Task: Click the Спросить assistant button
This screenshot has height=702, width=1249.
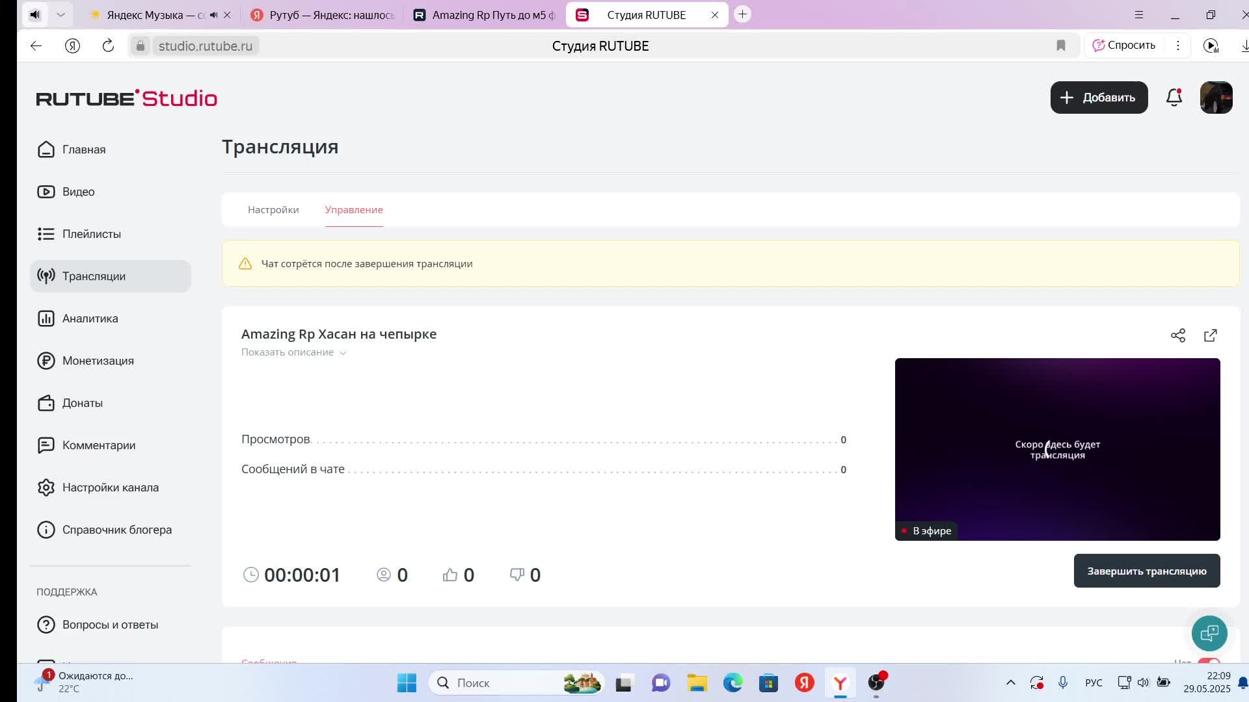Action: click(1124, 45)
